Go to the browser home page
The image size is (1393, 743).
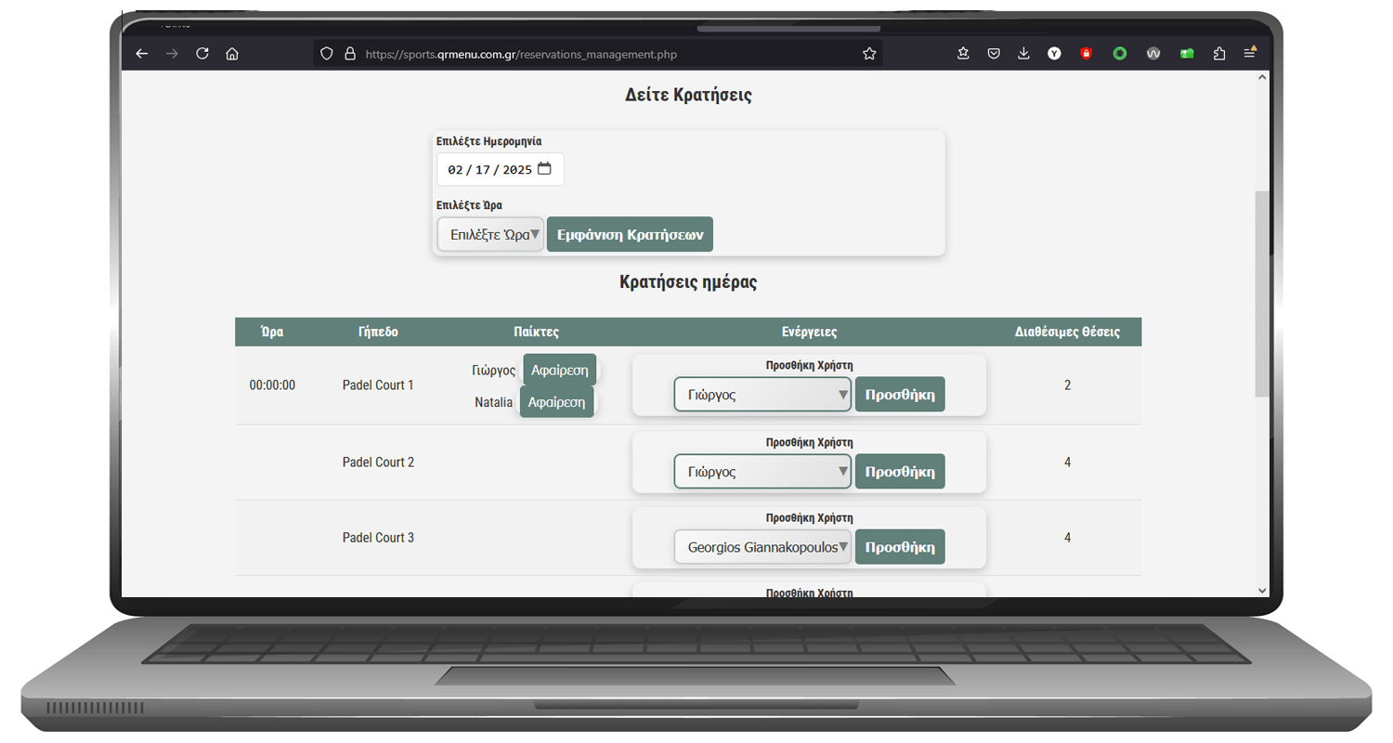click(232, 54)
